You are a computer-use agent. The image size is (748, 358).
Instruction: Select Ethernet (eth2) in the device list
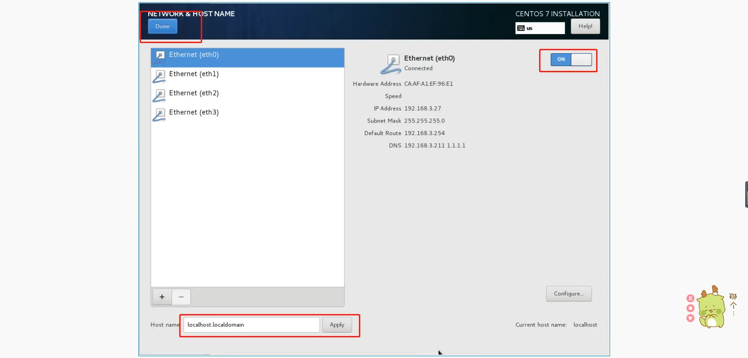(248, 96)
